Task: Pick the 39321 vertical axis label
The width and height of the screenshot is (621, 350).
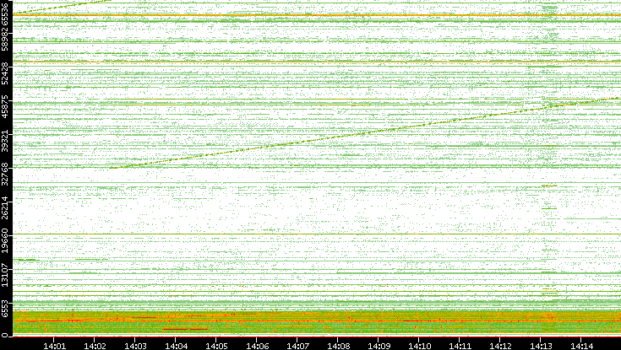Action: (x=6, y=140)
